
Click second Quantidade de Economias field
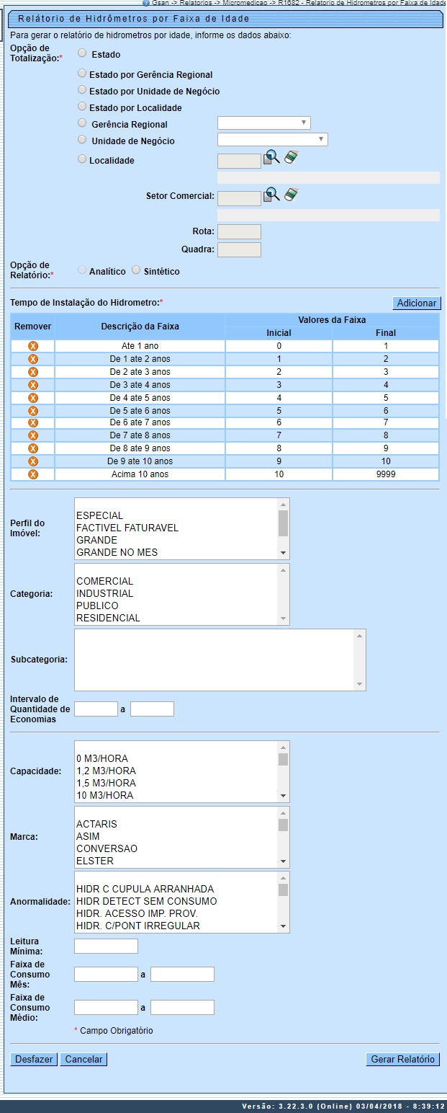(152, 709)
